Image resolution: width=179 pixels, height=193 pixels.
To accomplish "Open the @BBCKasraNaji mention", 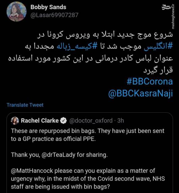I will [x=140, y=93].
